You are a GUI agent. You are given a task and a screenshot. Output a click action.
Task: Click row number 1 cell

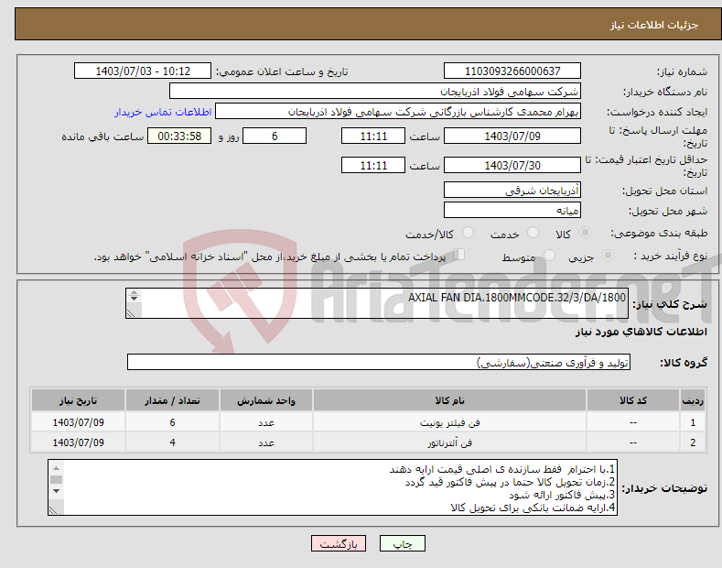coord(693,422)
